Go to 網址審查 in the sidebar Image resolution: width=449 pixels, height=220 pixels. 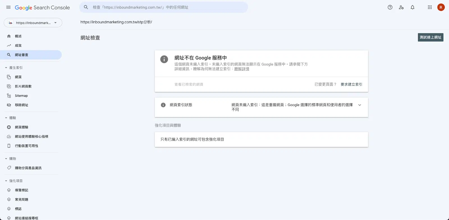pos(31,55)
